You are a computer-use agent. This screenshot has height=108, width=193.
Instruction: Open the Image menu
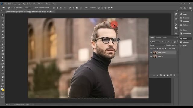coord(14,4)
